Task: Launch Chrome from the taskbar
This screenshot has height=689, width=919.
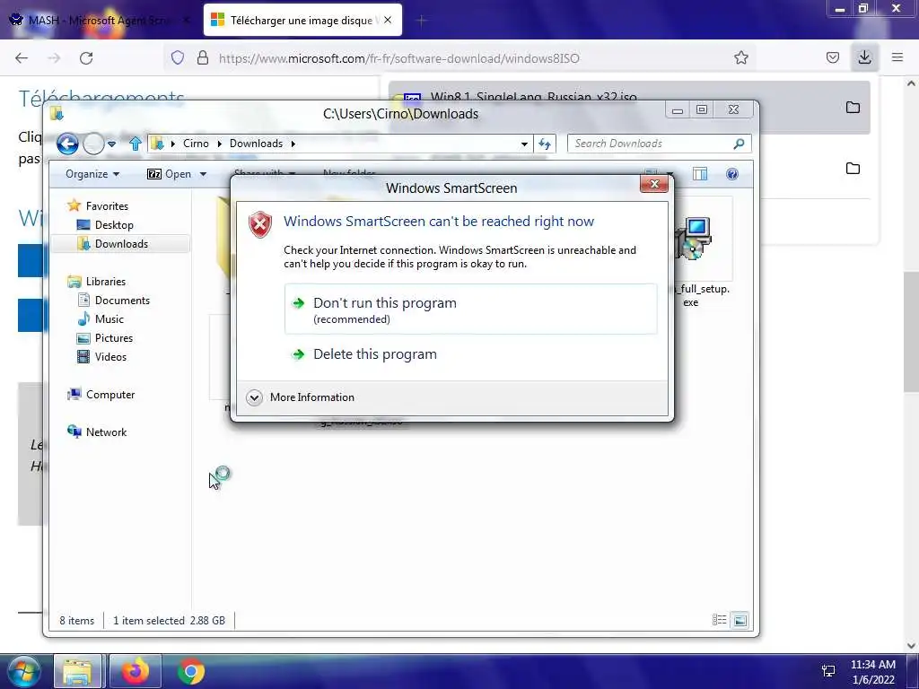Action: pos(191,671)
